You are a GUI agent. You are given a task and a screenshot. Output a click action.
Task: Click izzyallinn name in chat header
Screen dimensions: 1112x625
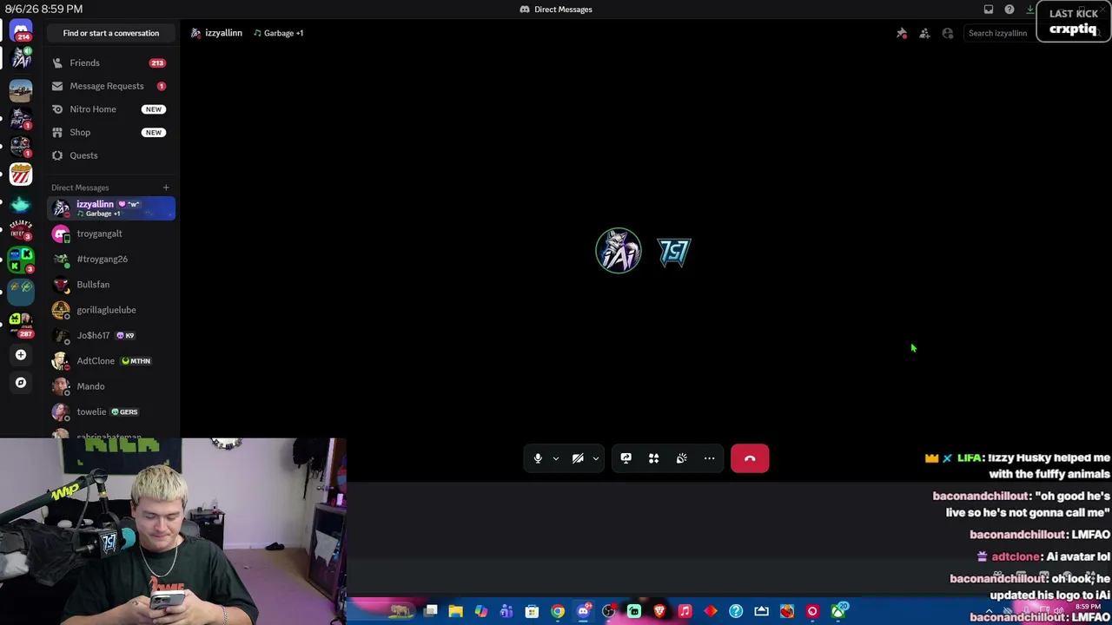pyautogui.click(x=223, y=33)
